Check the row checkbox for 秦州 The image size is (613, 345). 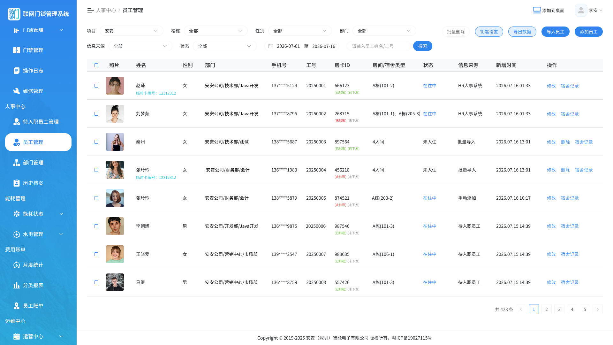click(96, 142)
